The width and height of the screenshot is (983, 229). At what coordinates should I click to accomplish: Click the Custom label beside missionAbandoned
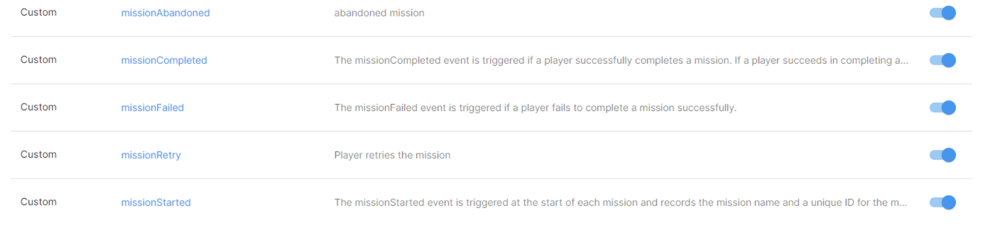(39, 12)
